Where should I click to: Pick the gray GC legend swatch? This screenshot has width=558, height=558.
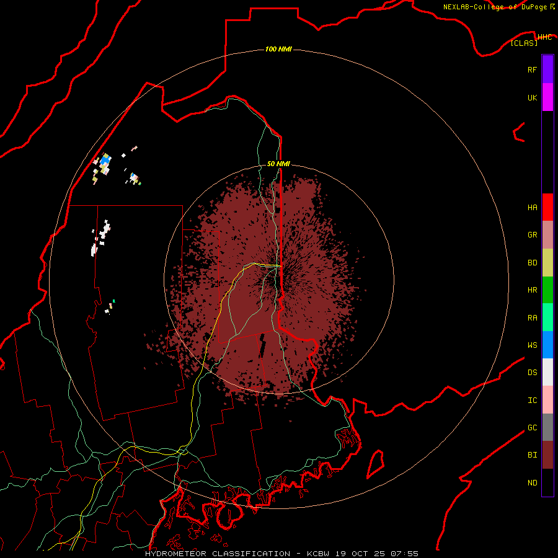(547, 427)
